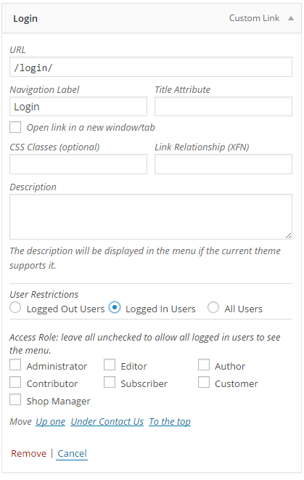Viewport: 304px width, 480px height.
Task: Click the Navigation Label field
Action: [78, 106]
